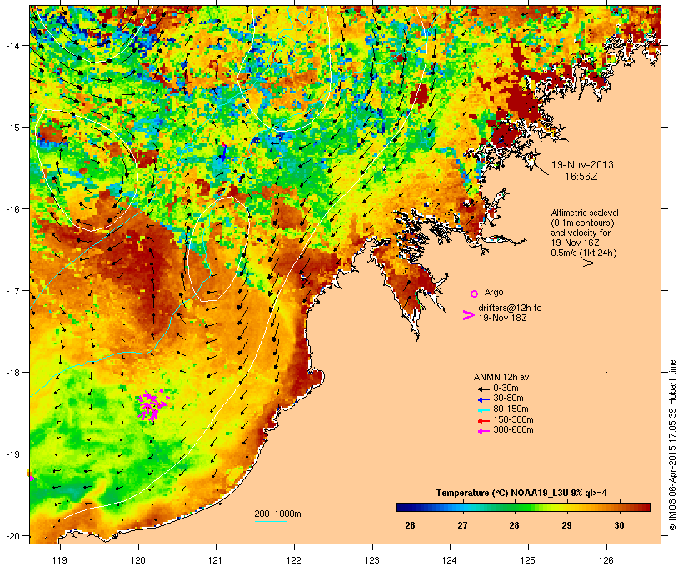Image resolution: width=683 pixels, height=567 pixels.
Task: Click the 'Altimetric sealevel' legend text
Action: pyautogui.click(x=585, y=213)
